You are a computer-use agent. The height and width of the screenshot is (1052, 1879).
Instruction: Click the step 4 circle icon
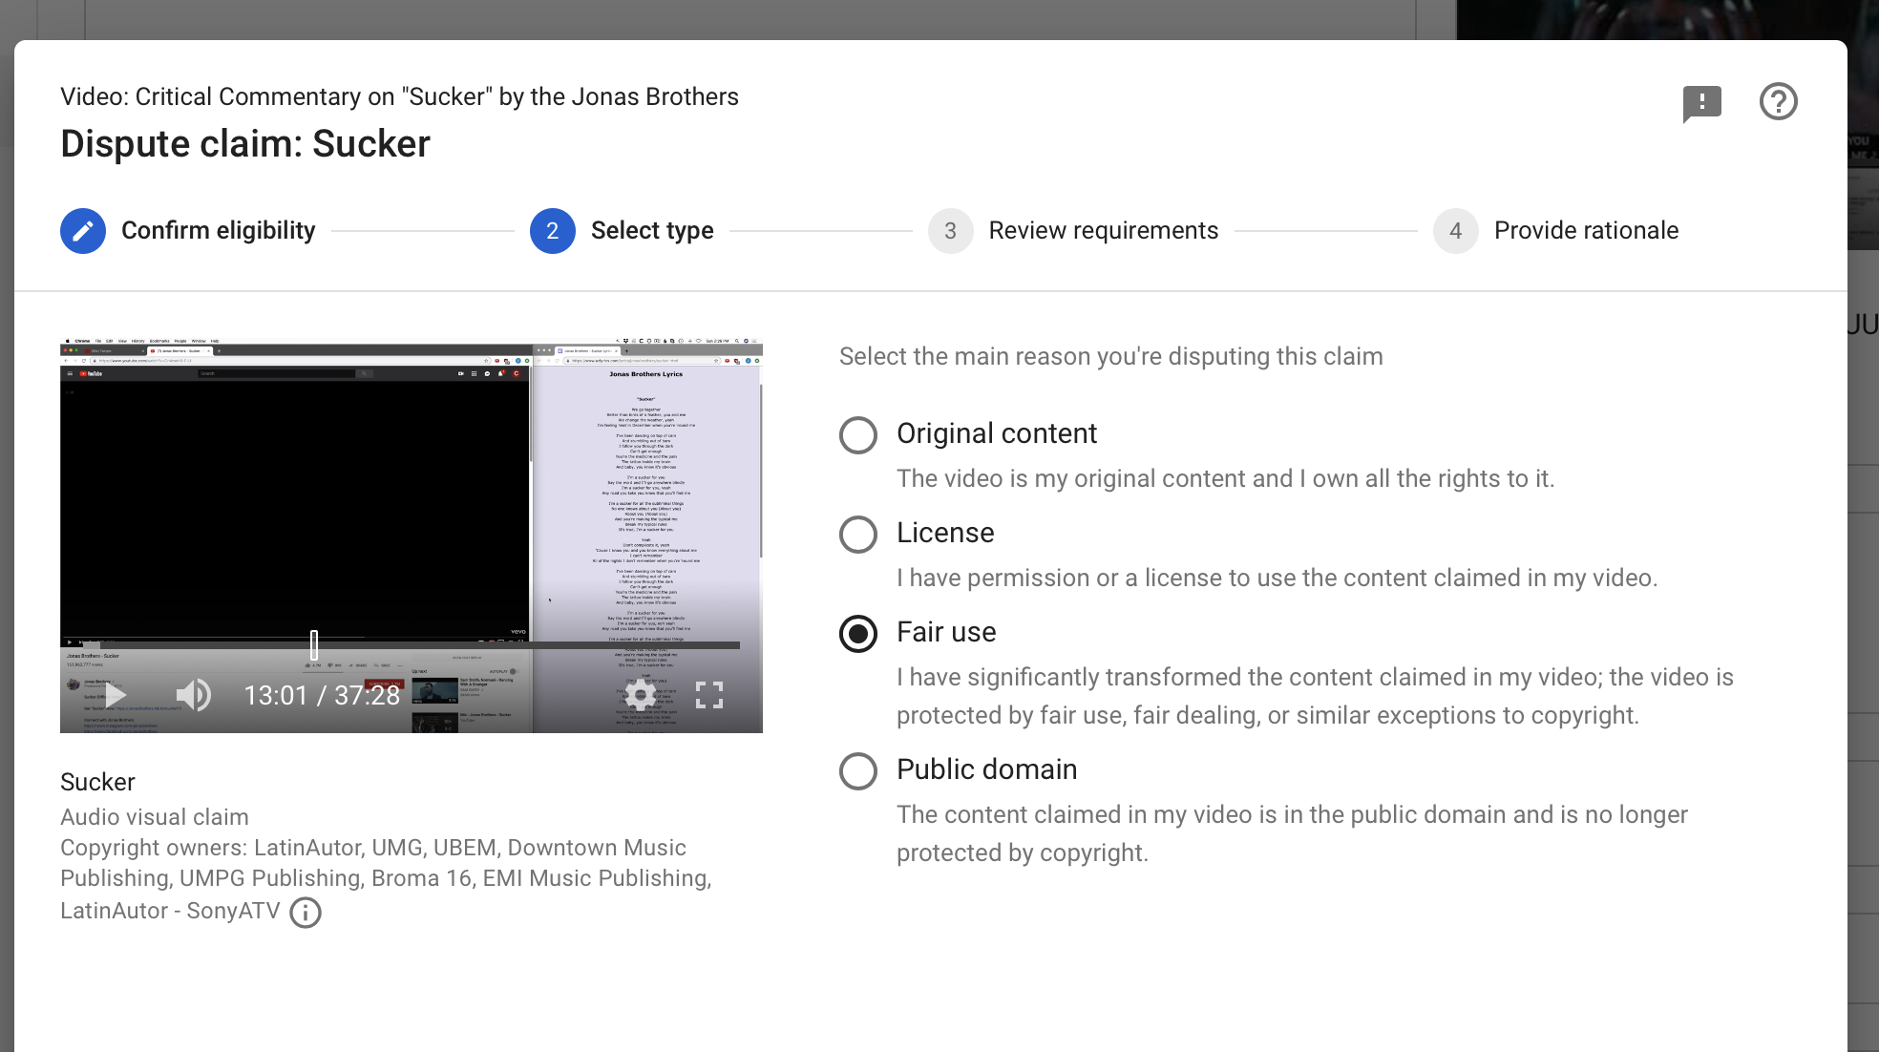(x=1456, y=231)
